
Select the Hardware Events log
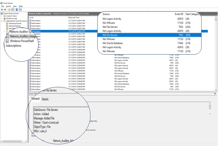(15, 23)
